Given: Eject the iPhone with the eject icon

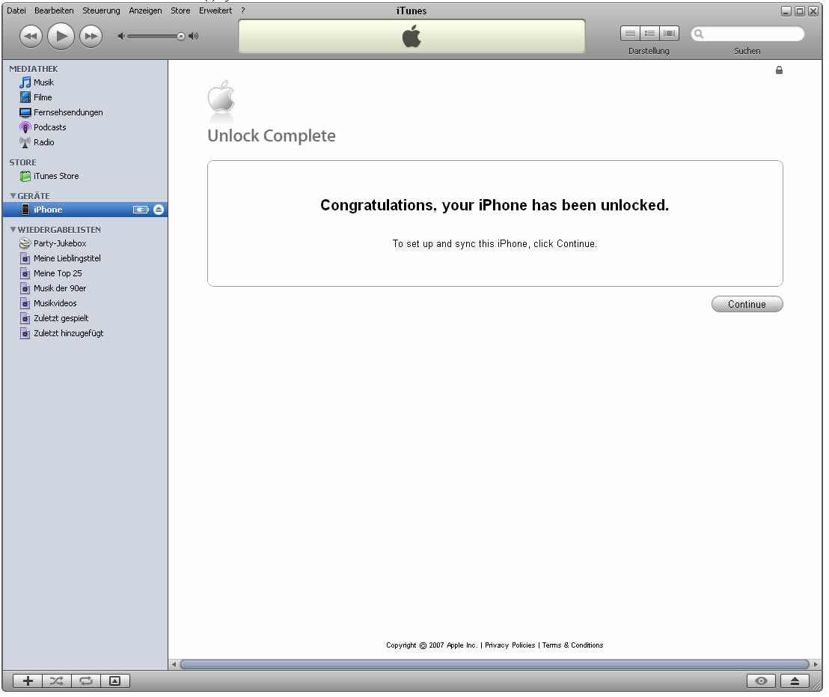Looking at the screenshot, I should tap(159, 210).
